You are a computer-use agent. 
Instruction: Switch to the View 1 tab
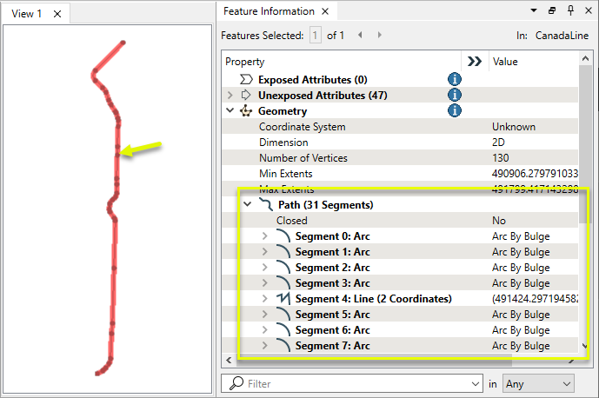pos(26,13)
